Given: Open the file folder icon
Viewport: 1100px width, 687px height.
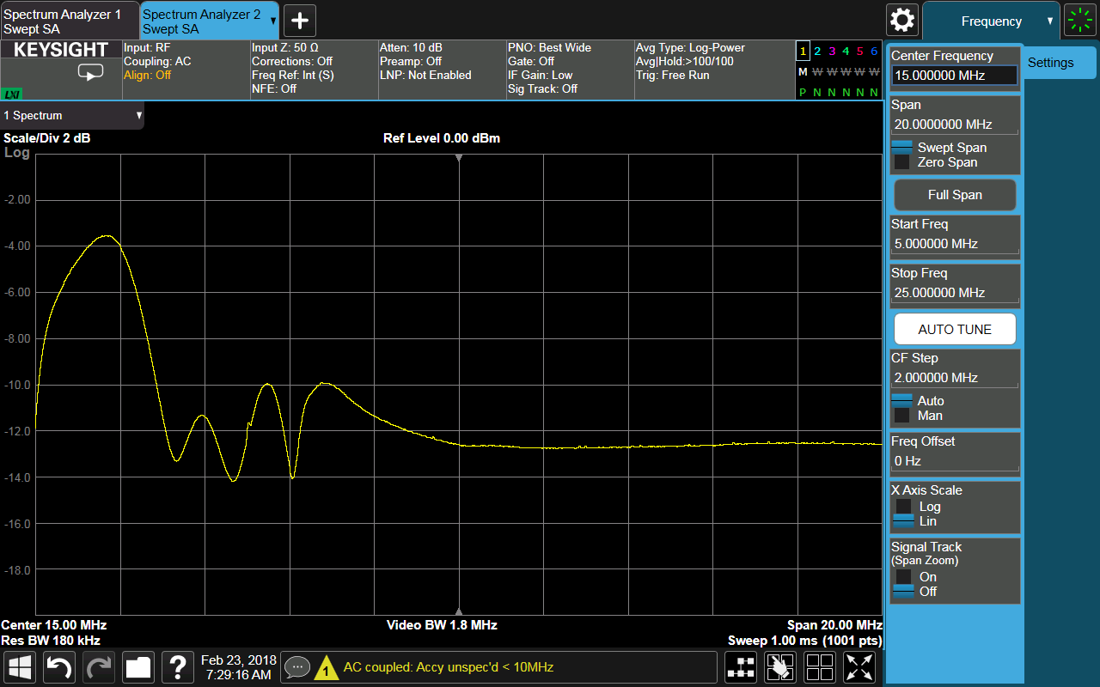Looking at the screenshot, I should (138, 667).
